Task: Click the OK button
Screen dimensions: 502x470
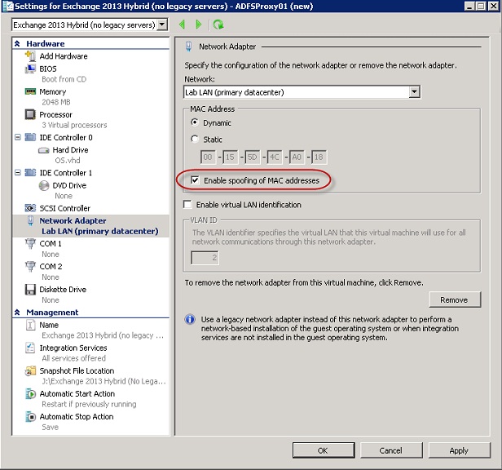Action: pos(324,450)
